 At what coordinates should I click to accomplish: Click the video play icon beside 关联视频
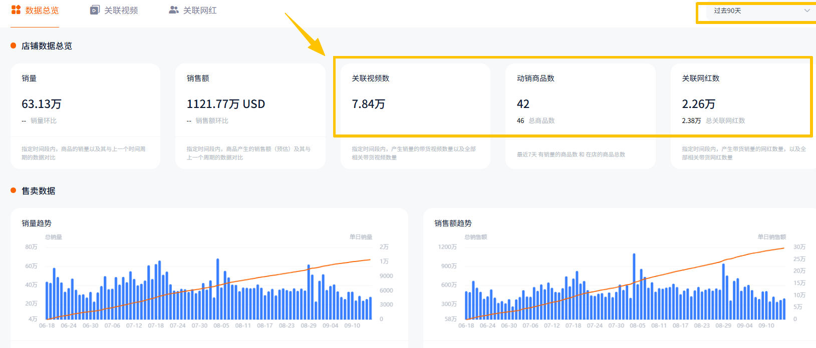tap(95, 10)
